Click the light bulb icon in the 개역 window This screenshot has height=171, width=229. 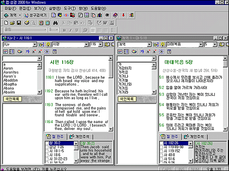[163, 44]
